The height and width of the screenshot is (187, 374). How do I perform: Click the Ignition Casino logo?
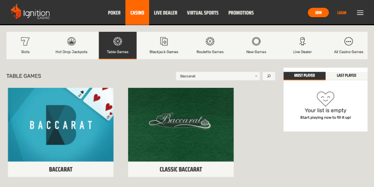(30, 12)
